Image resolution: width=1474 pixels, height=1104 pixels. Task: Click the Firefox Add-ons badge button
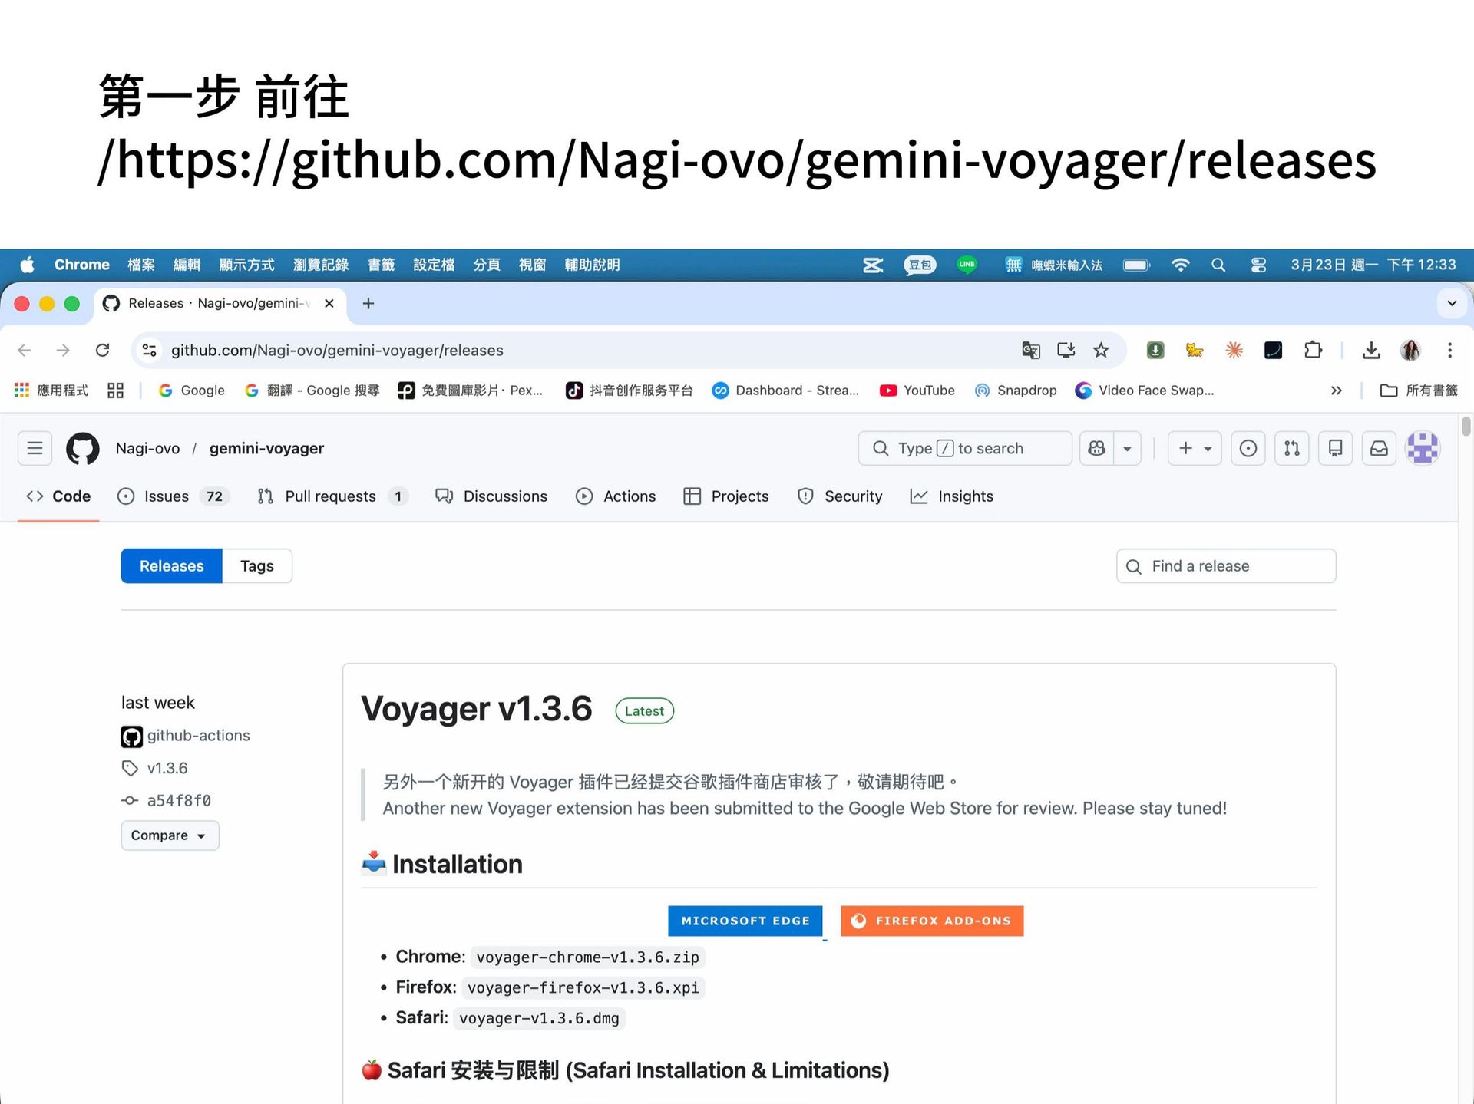tap(932, 921)
